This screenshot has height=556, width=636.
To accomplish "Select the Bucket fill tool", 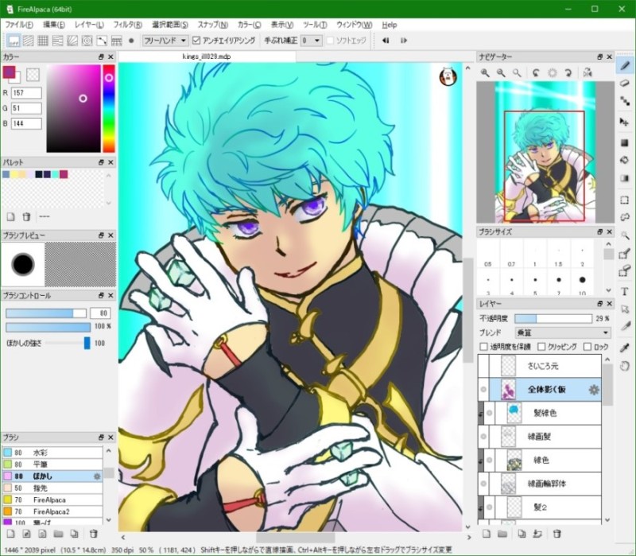I will tap(625, 160).
